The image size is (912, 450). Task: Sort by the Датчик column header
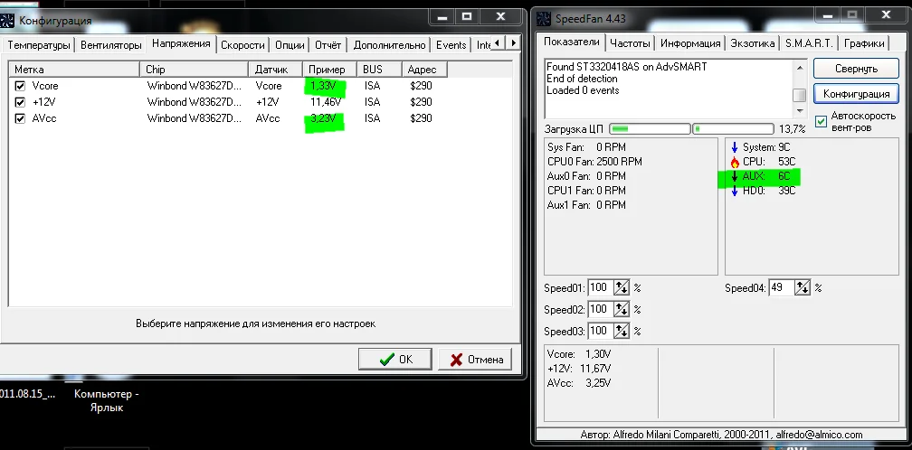click(x=276, y=70)
